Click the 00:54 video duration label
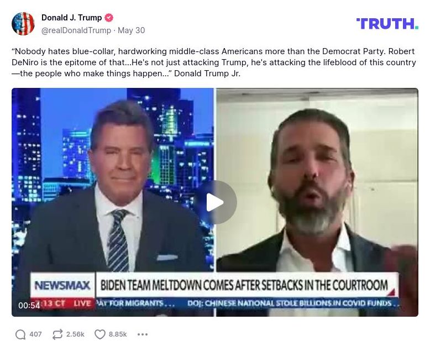The image size is (430, 351). coord(29,305)
